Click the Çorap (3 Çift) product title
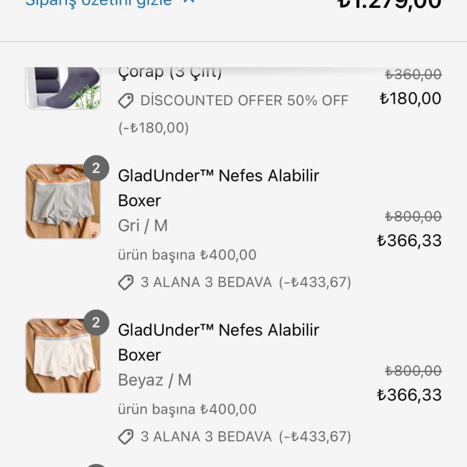467x467 pixels. (170, 72)
